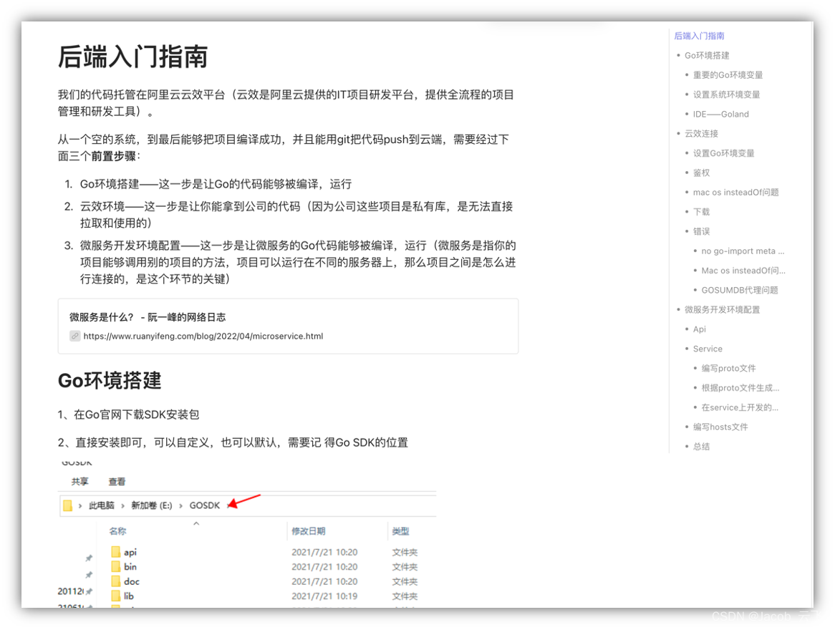
Task: Open Mac os insteadOf问… sub-entry in outline
Action: [743, 271]
